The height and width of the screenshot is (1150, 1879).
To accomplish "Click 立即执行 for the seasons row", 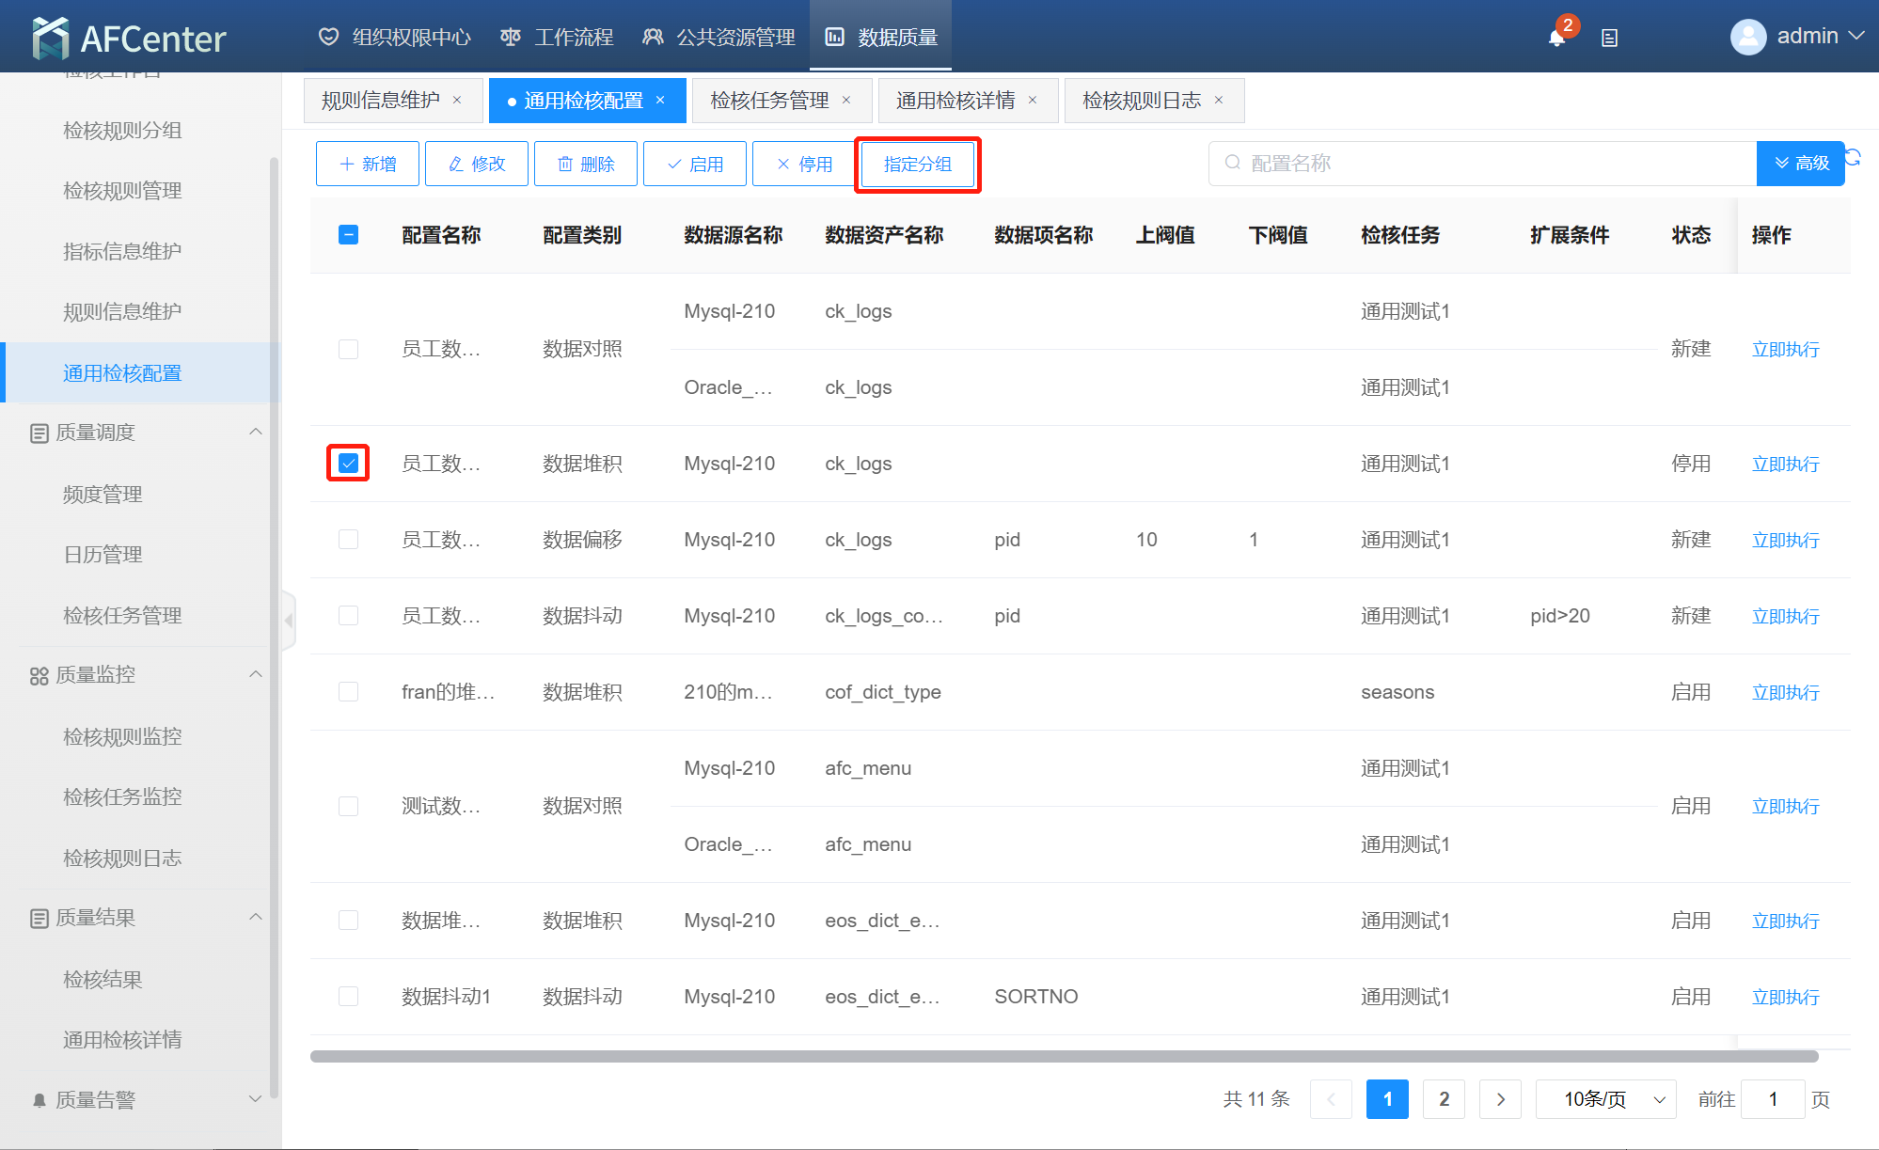I will point(1785,692).
